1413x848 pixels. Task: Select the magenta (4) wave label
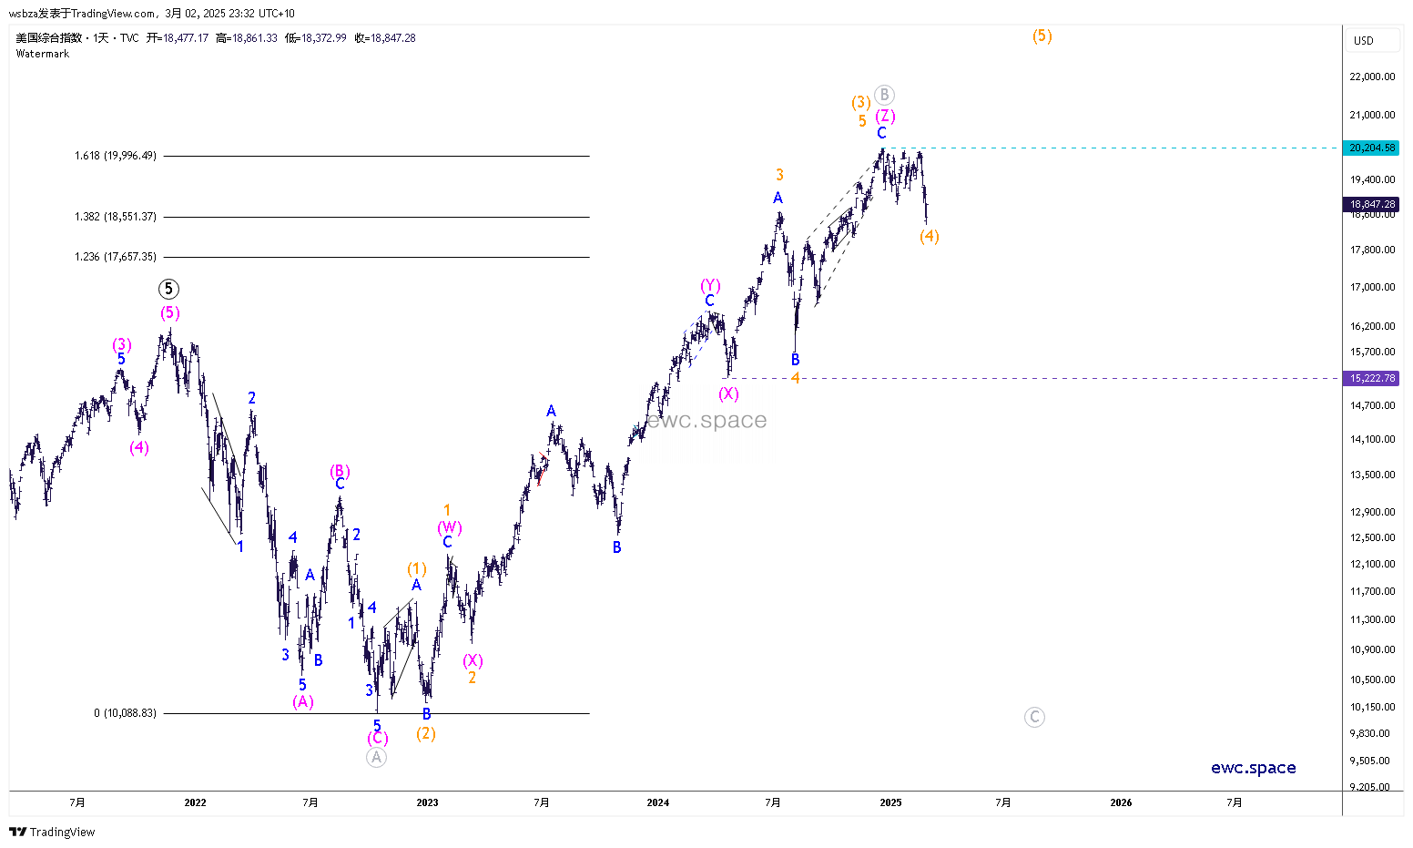[x=139, y=446]
